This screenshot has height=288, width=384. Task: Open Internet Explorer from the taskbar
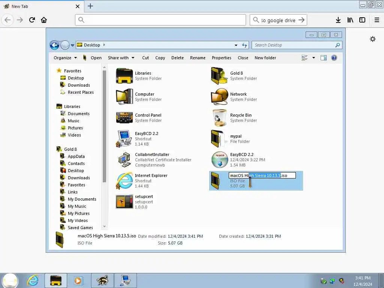click(33, 280)
